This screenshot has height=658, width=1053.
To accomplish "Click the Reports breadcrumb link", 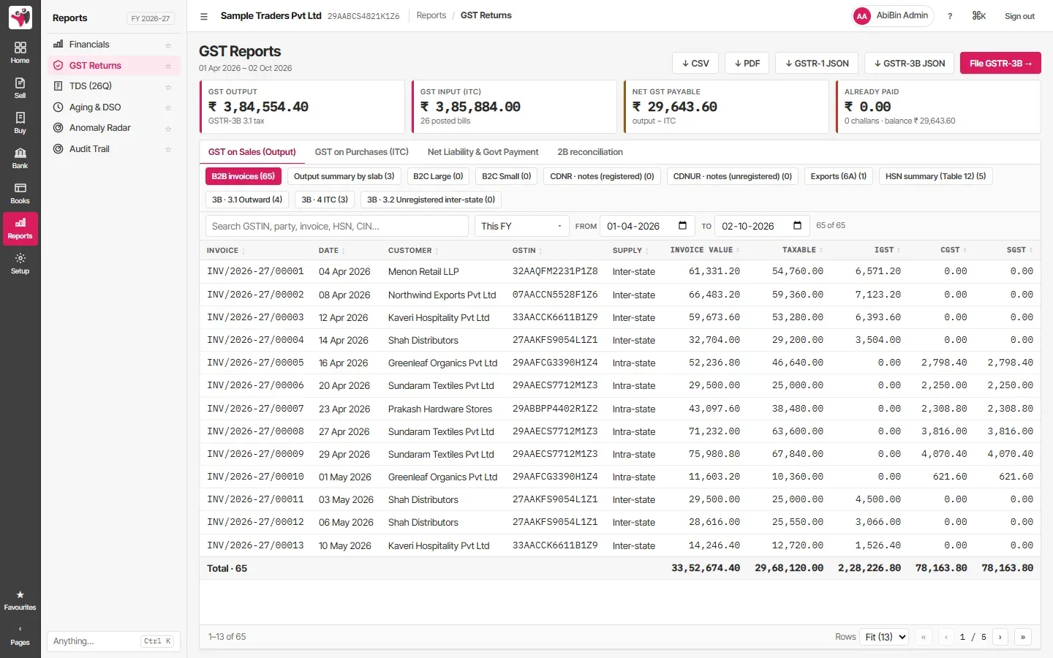I will tap(431, 15).
